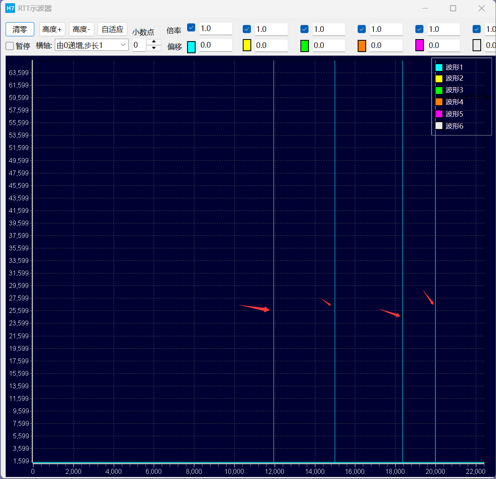
Task: Toggle waveform 5 magenta enable checkbox
Action: pos(419,29)
